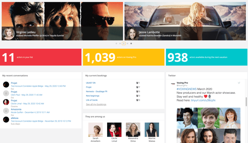Click the yellow 1,039 actors on Voxing Pro tile
The width and height of the screenshot is (248, 143).
pos(124,57)
